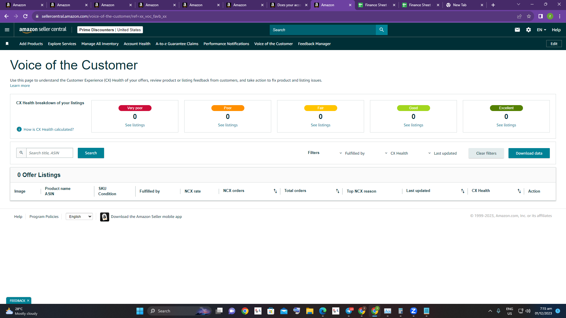Go to Manage All Inventory
Image resolution: width=566 pixels, height=318 pixels.
point(100,44)
